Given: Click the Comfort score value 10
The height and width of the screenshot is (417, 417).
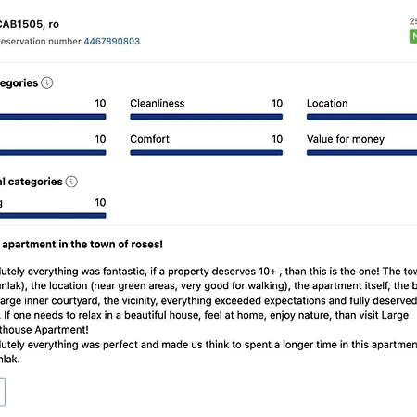Looking at the screenshot, I should click(277, 139).
